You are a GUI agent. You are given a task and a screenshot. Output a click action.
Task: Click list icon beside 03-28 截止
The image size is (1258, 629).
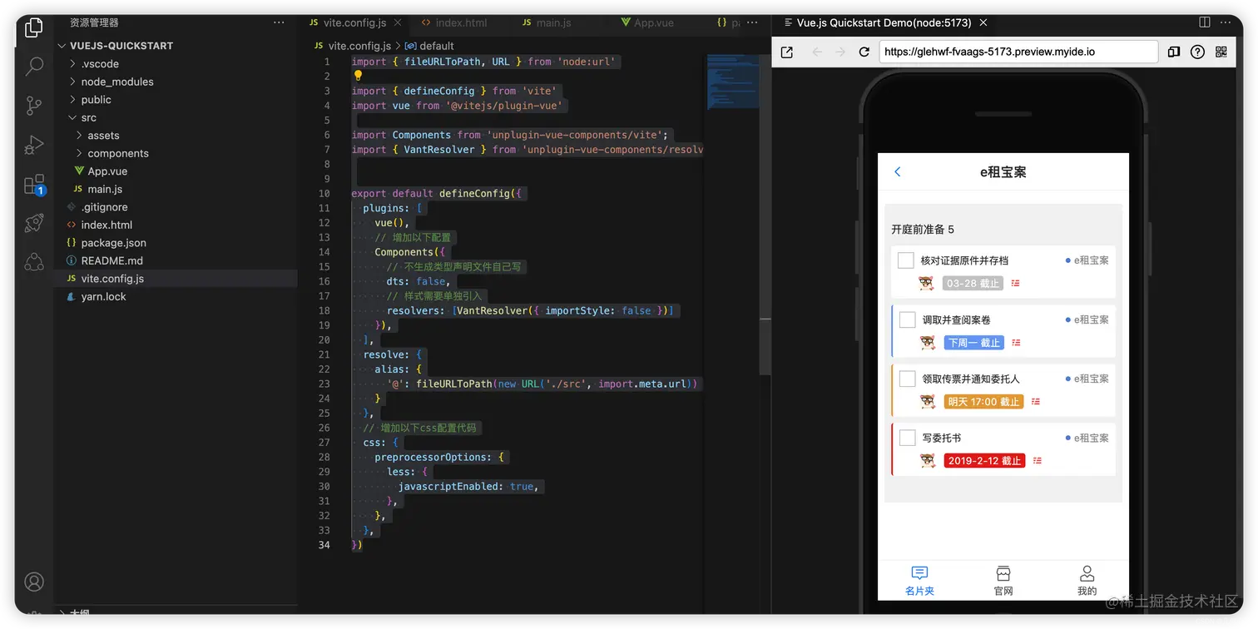coord(1015,284)
